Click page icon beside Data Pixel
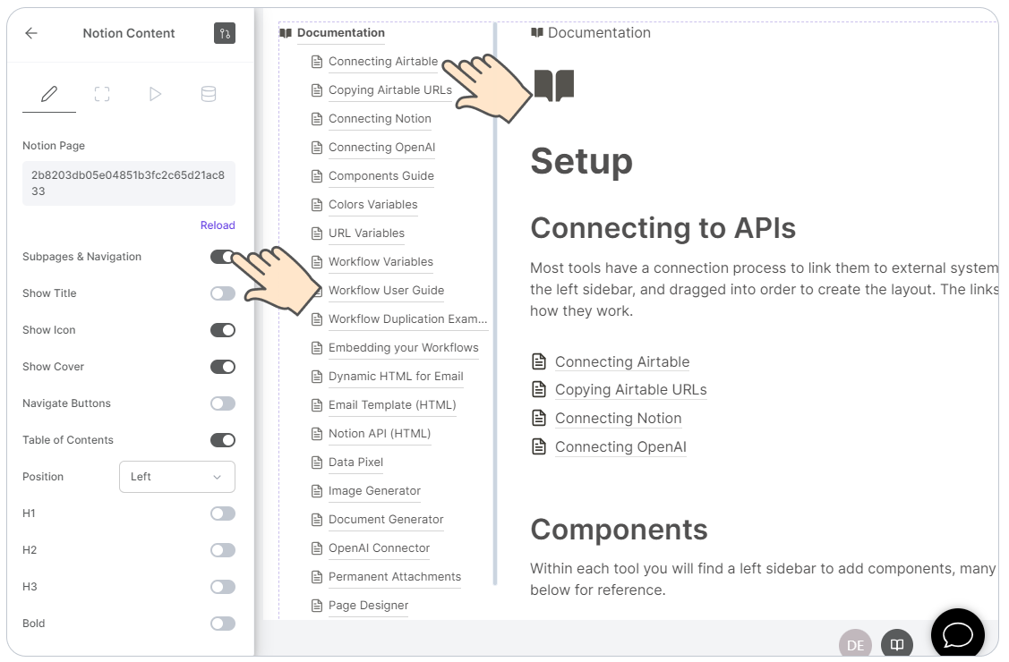 (317, 463)
